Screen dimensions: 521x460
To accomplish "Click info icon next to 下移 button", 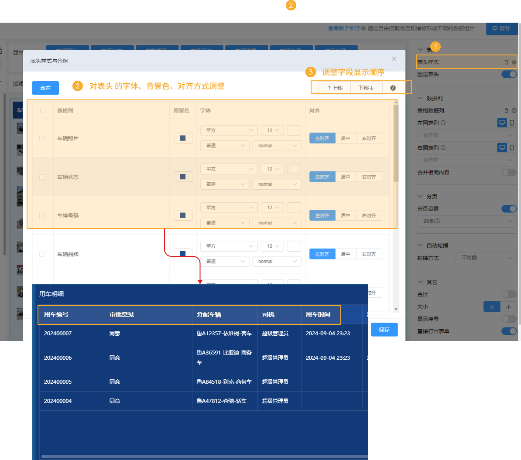I will 393,88.
